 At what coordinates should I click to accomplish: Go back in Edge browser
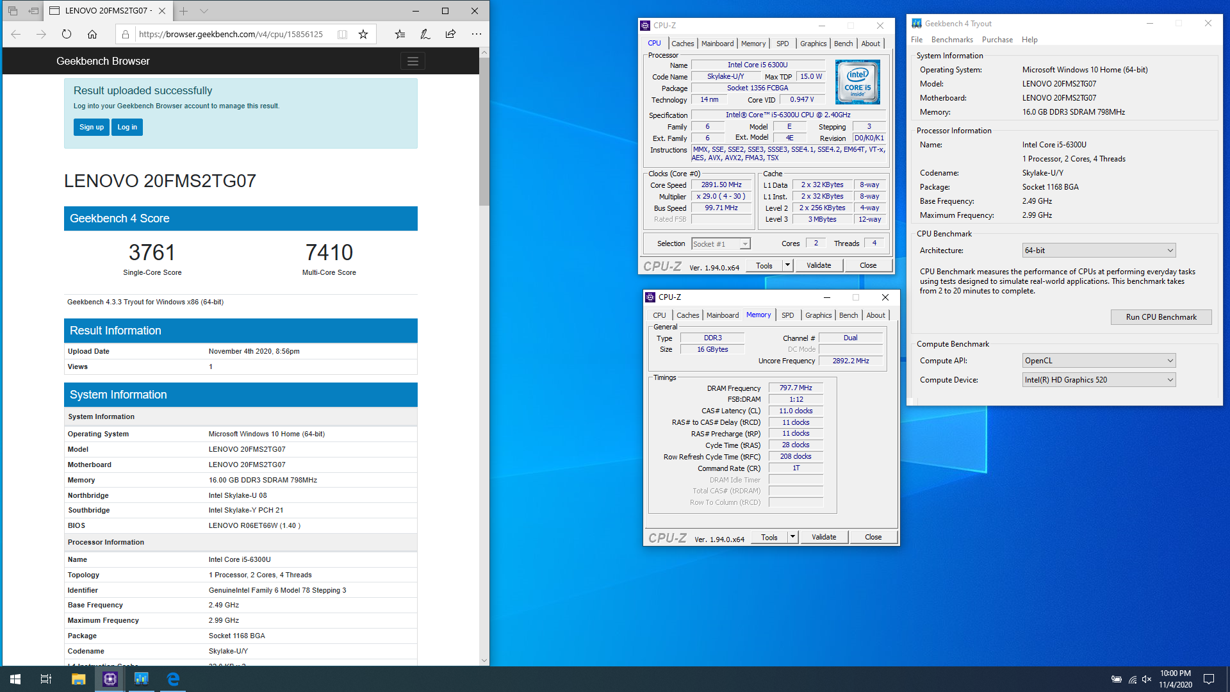click(x=16, y=34)
